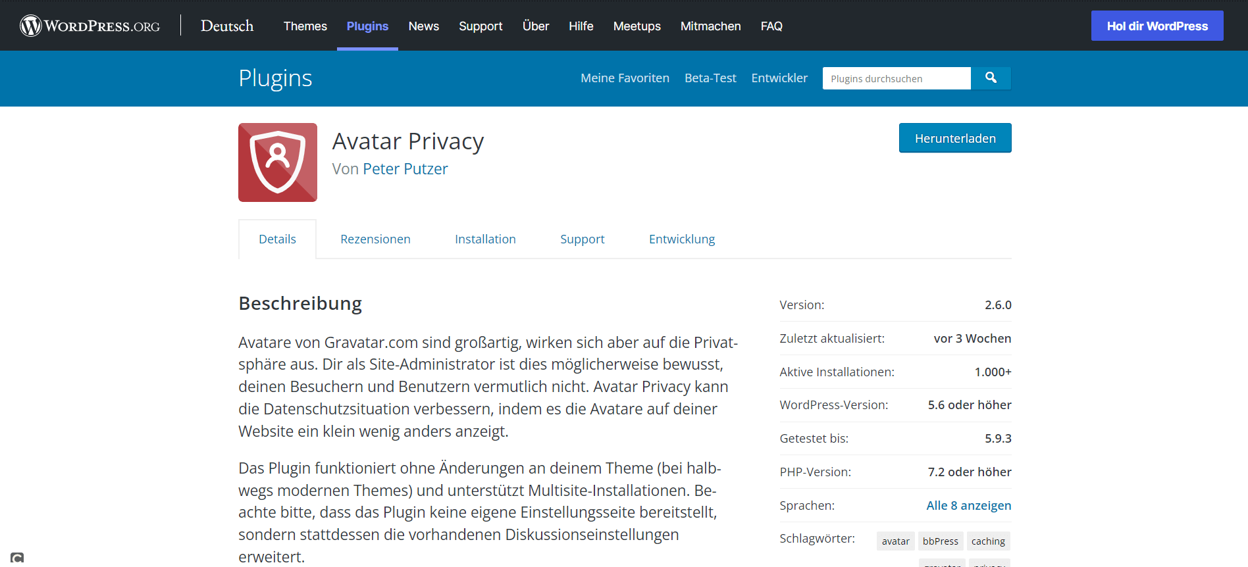Click the Hol dir WordPress button
1248x567 pixels.
coord(1157,26)
